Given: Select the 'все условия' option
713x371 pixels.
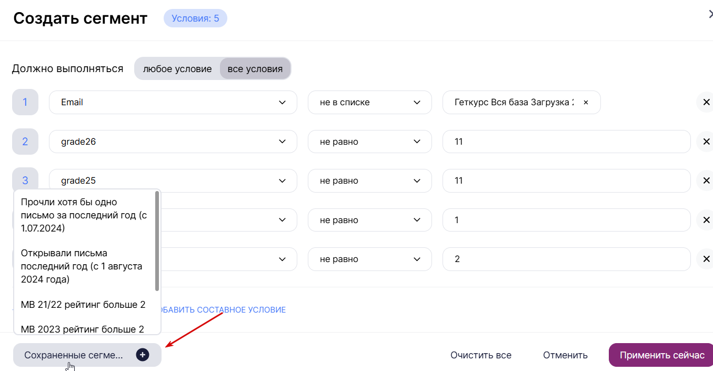Looking at the screenshot, I should [x=255, y=69].
